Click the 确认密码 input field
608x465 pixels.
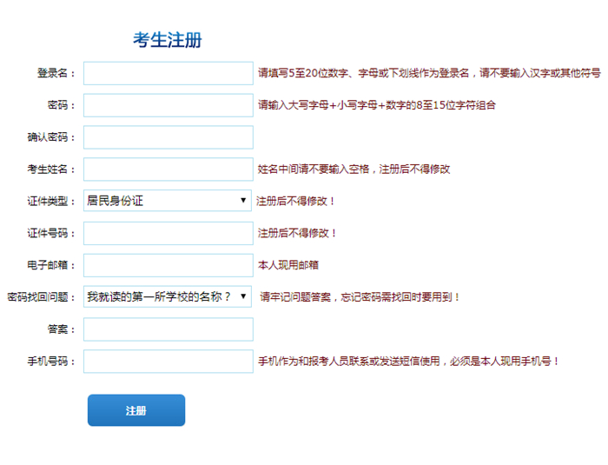[169, 137]
